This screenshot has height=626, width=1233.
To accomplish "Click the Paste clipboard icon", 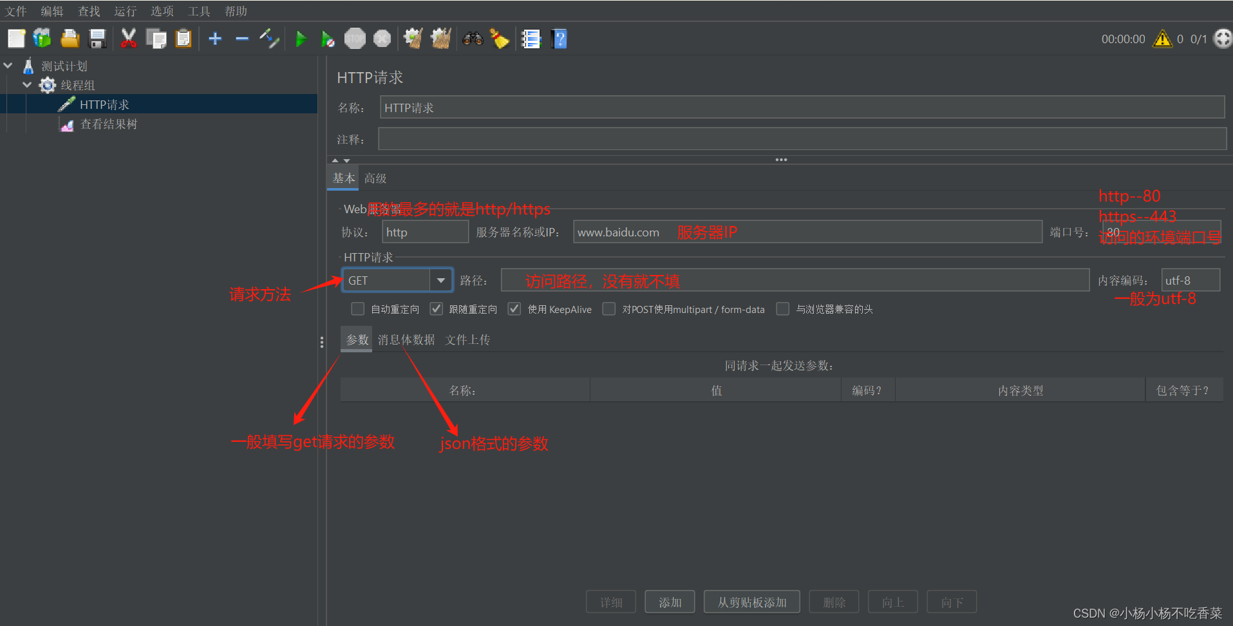I will click(x=184, y=39).
